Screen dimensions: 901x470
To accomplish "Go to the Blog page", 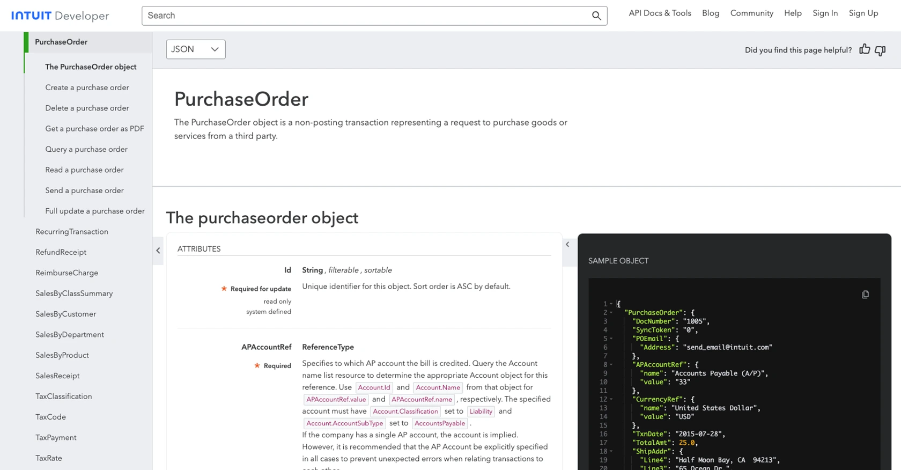I will (x=711, y=13).
